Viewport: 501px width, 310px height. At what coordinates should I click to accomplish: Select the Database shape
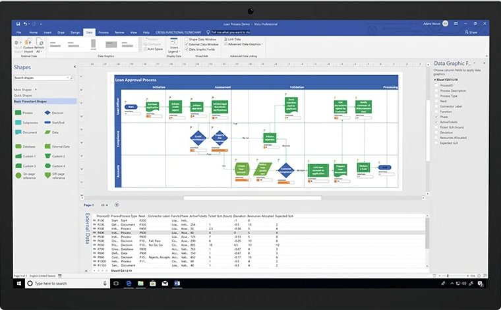[18, 146]
